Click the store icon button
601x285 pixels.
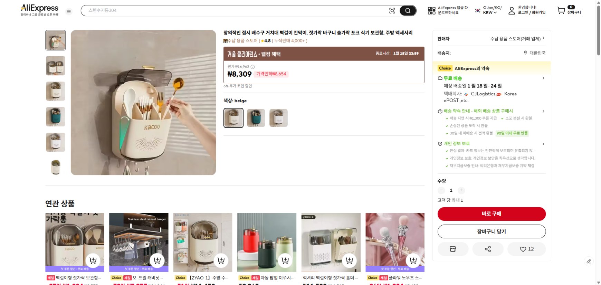[x=453, y=249]
